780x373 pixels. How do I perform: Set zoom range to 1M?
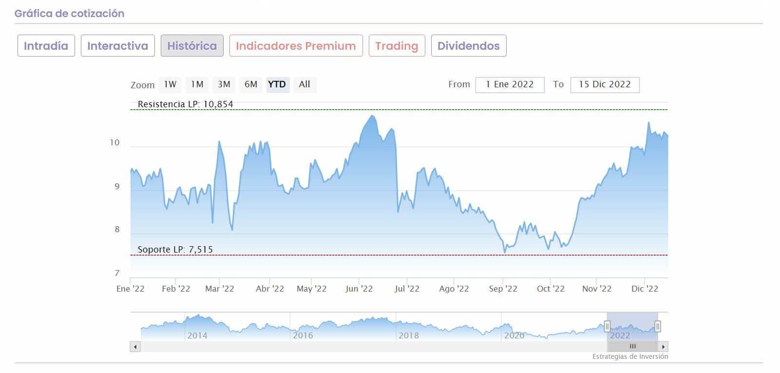click(197, 84)
